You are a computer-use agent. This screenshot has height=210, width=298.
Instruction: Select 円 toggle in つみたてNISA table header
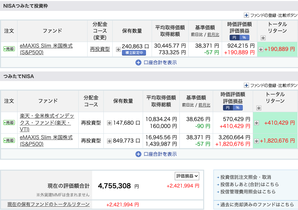coord(228,107)
